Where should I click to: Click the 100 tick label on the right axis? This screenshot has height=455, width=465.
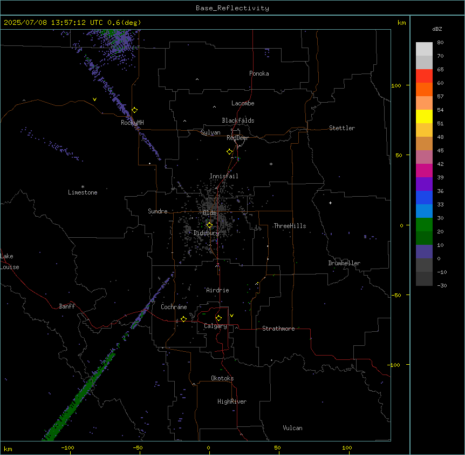[396, 86]
